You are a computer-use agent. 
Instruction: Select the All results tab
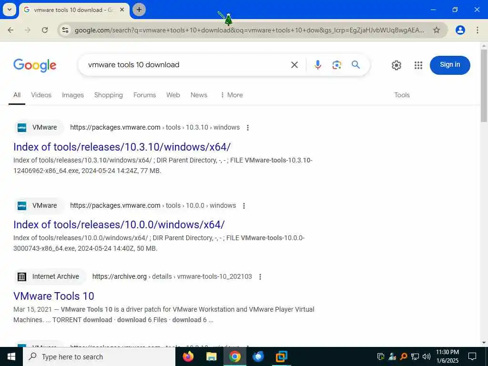(17, 95)
